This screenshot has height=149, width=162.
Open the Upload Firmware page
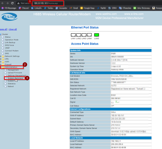[15, 73]
